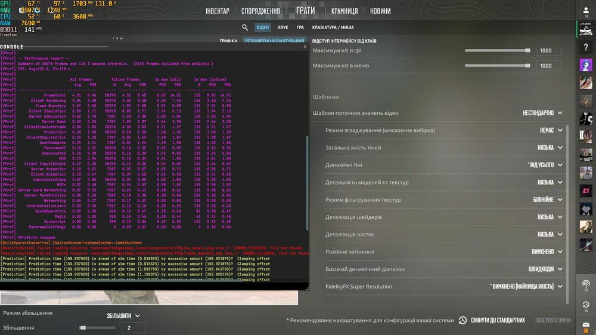Open the mail envelope notifications icon

point(586,325)
